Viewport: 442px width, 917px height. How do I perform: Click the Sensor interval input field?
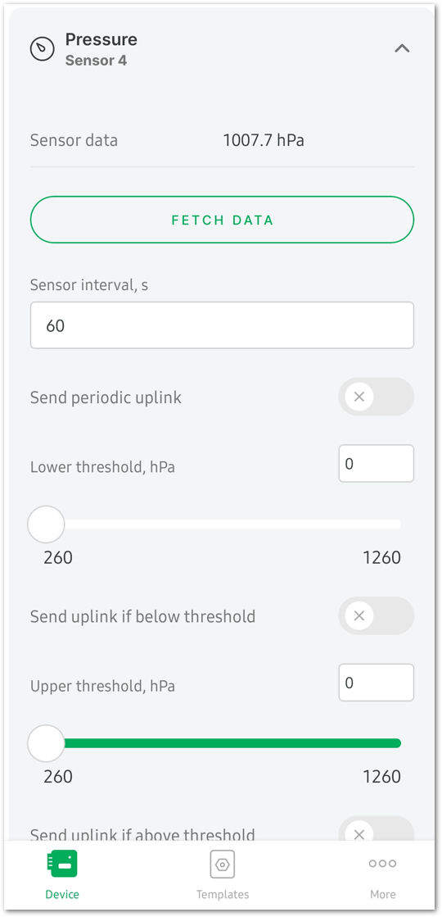pos(222,325)
